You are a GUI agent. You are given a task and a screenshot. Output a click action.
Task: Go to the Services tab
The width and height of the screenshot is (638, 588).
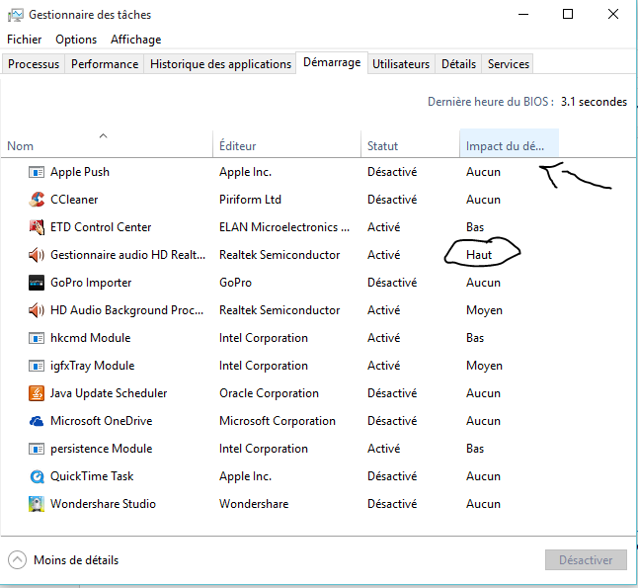coord(509,64)
